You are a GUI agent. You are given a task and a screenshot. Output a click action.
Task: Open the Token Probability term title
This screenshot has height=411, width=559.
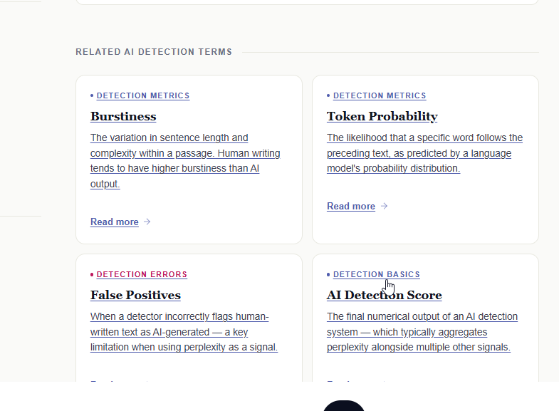coord(382,116)
